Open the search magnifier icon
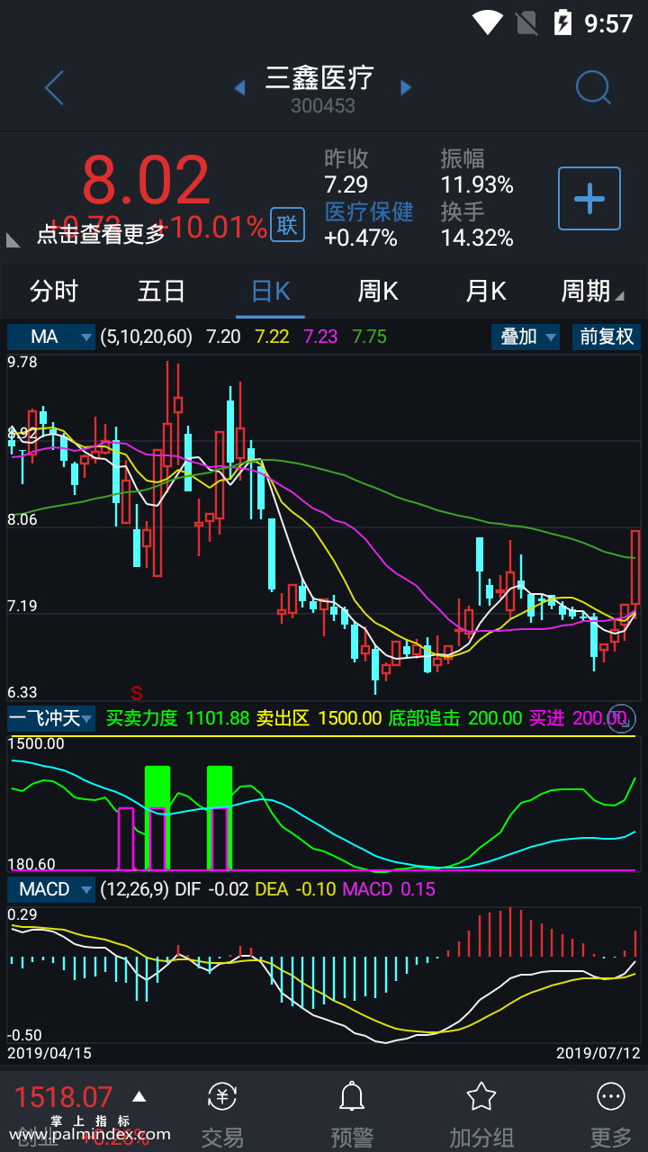The height and width of the screenshot is (1152, 648). [x=593, y=87]
